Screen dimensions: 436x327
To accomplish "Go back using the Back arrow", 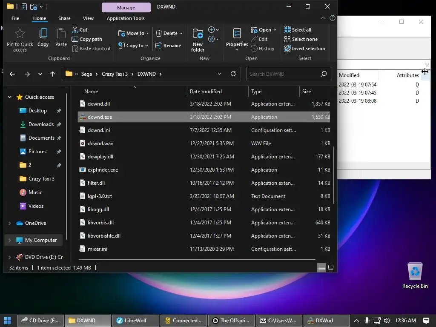I will pyautogui.click(x=12, y=74).
